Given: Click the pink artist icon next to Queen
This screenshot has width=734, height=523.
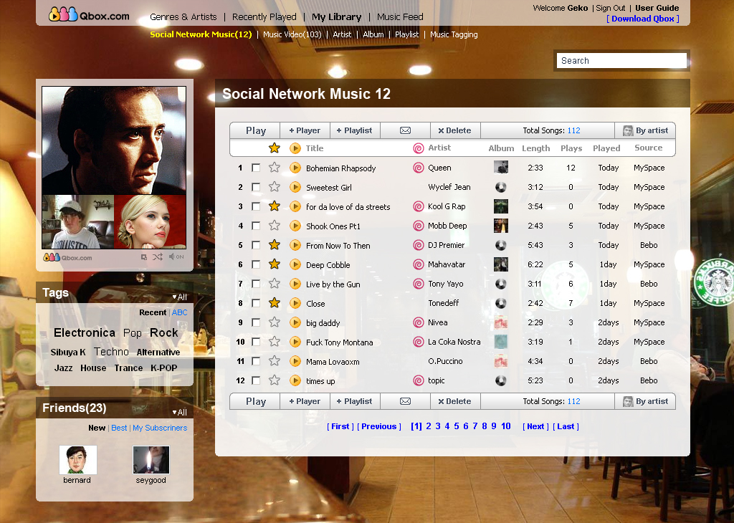Looking at the screenshot, I should click(x=419, y=168).
